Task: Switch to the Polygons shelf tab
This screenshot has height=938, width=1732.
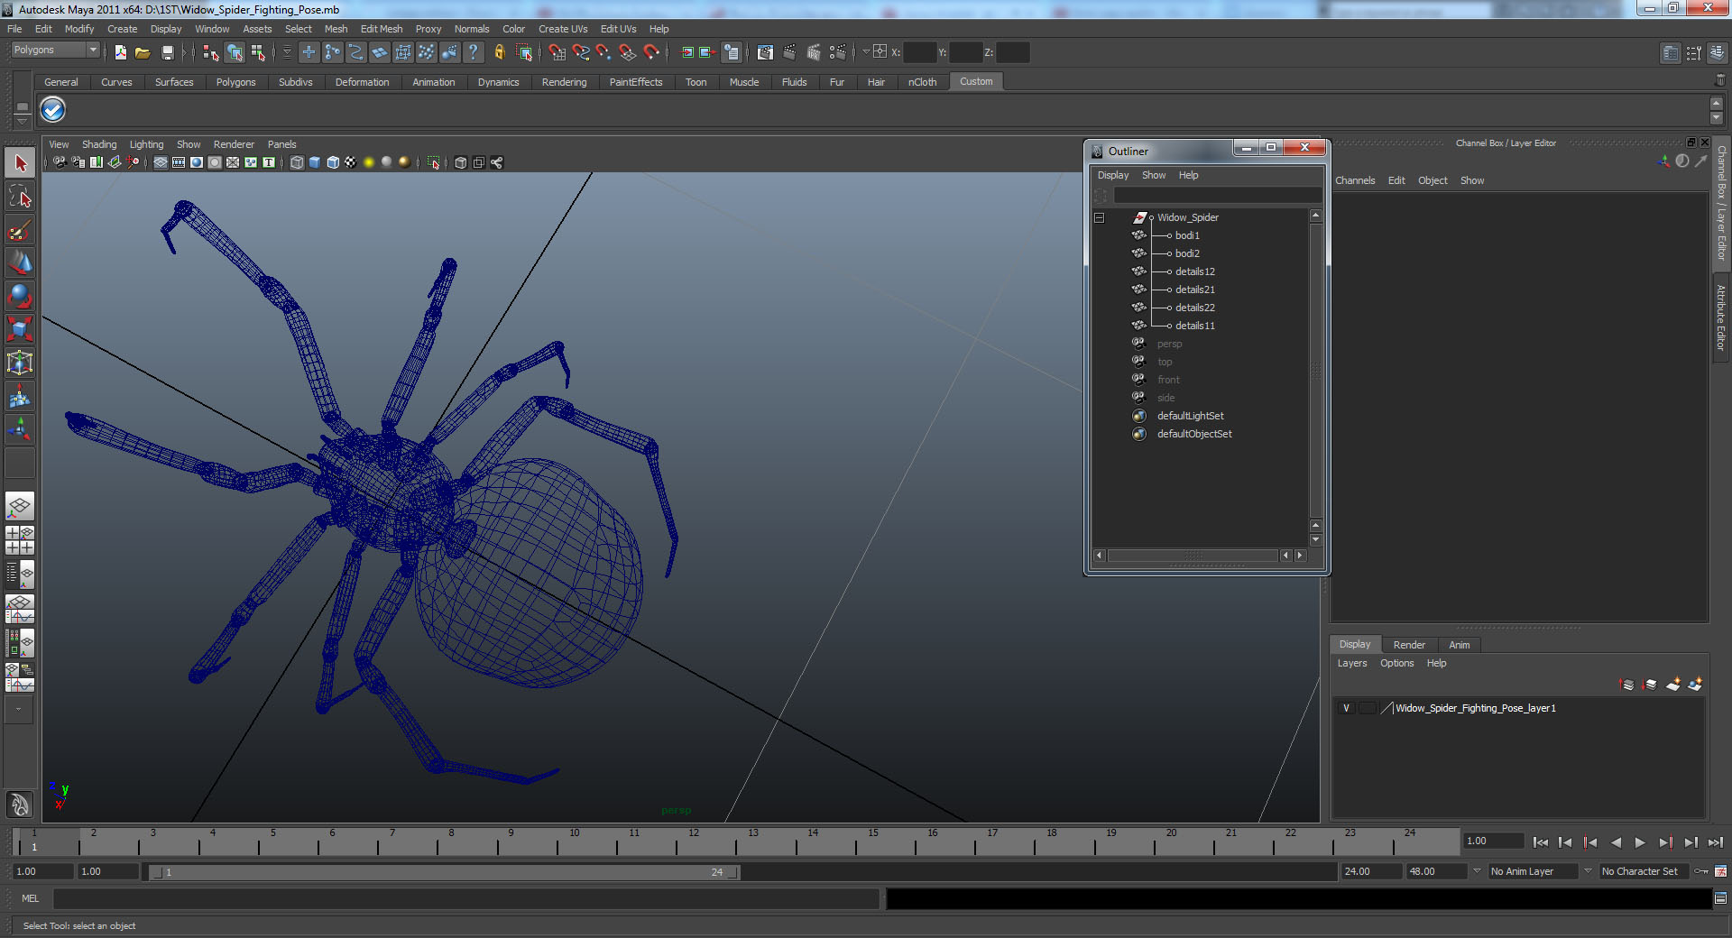Action: (235, 82)
